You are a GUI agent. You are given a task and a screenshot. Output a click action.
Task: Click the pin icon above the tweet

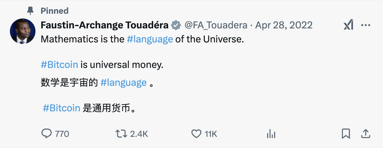click(30, 11)
